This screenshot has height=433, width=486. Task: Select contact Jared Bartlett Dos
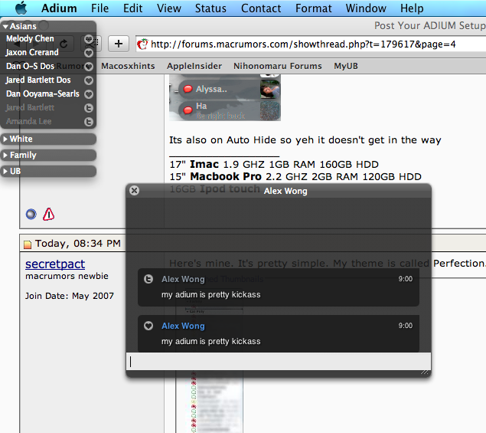tap(38, 80)
